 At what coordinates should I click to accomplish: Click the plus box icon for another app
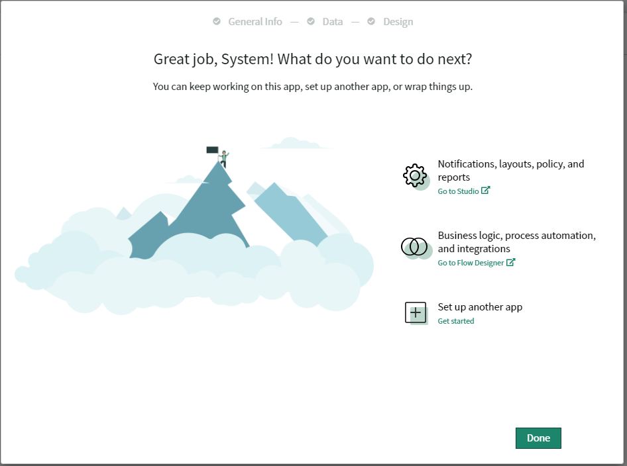[416, 312]
